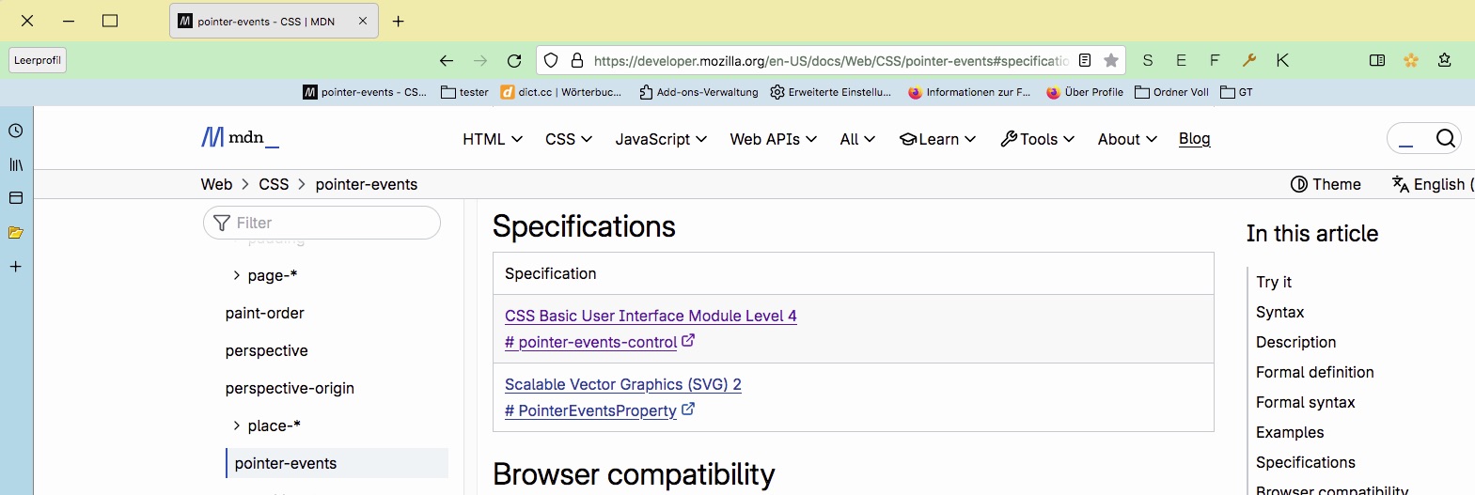The height and width of the screenshot is (495, 1475).
Task: Open the English language selector
Action: point(1433,184)
